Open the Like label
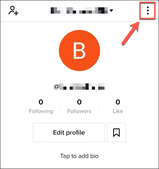The image size is (159, 169). click(118, 111)
